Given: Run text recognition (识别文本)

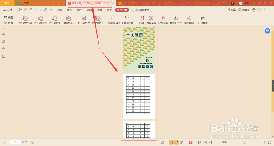Looking at the screenshot, I should [163, 20].
